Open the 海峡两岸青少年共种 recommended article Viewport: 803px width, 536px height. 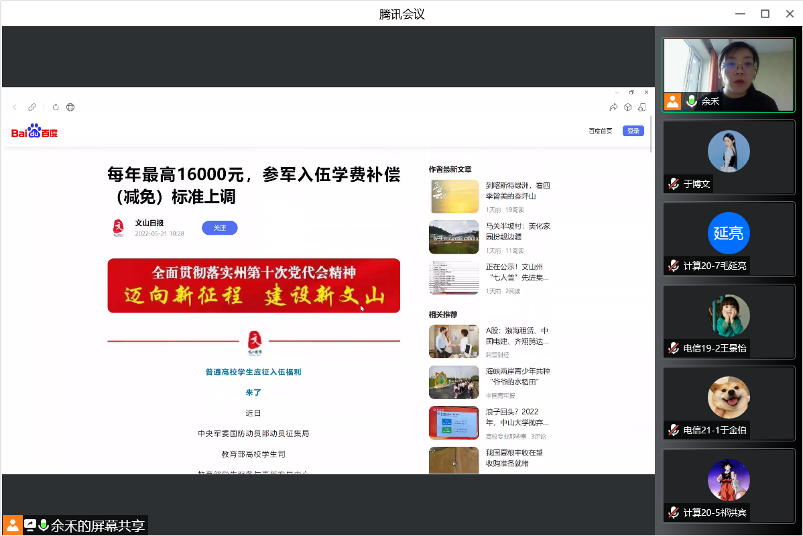pyautogui.click(x=517, y=376)
